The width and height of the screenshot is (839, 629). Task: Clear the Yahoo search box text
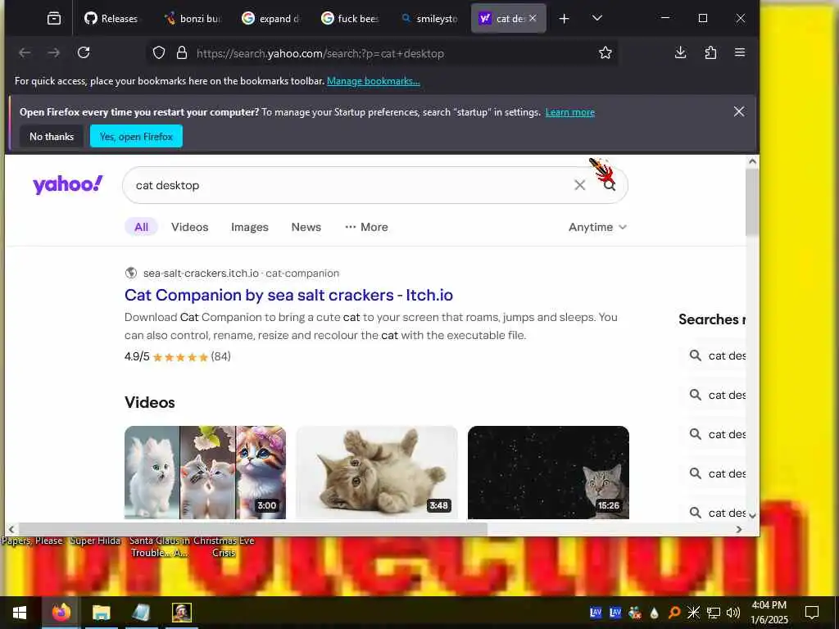579,185
